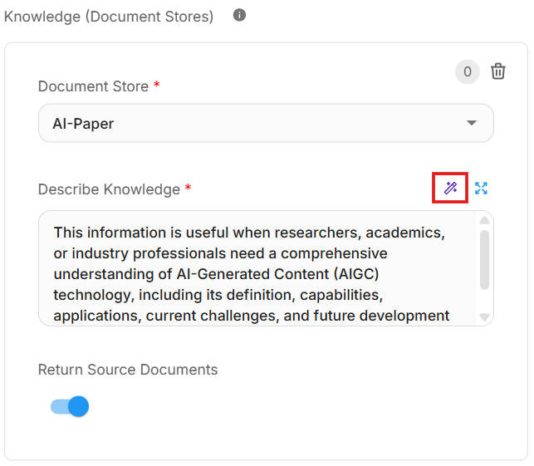
Task: Click the info icon beside Knowledge heading
Action: [x=239, y=15]
